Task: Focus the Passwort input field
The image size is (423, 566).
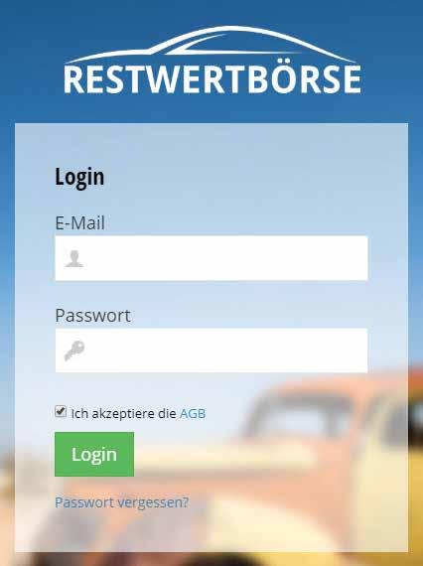Action: [x=211, y=351]
